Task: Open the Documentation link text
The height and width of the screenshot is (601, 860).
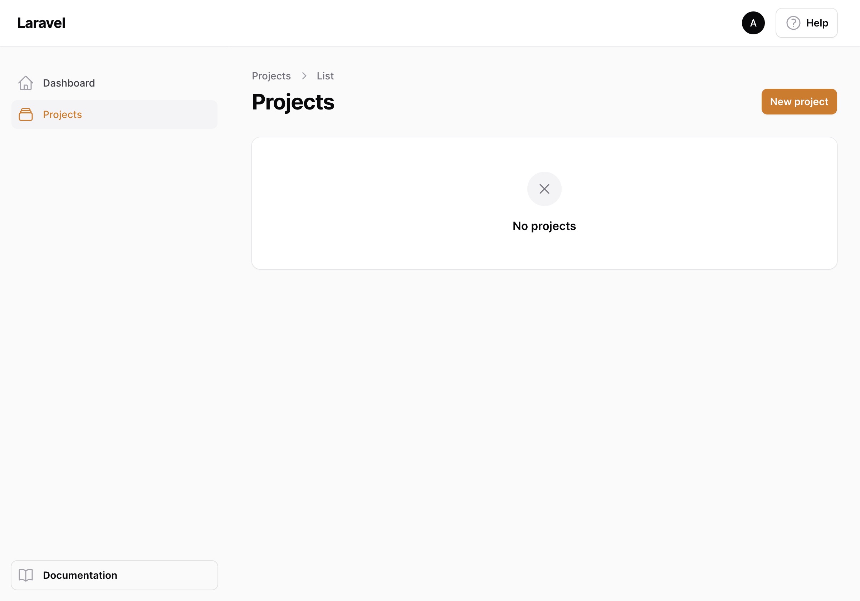Action: click(x=80, y=575)
